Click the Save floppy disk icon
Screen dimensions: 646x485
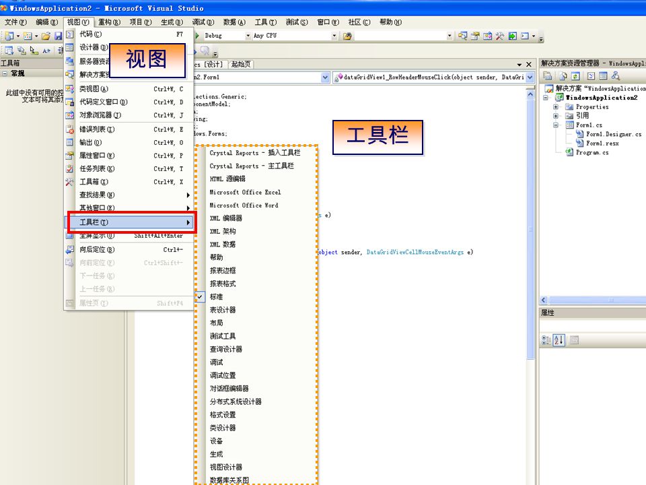pos(58,36)
